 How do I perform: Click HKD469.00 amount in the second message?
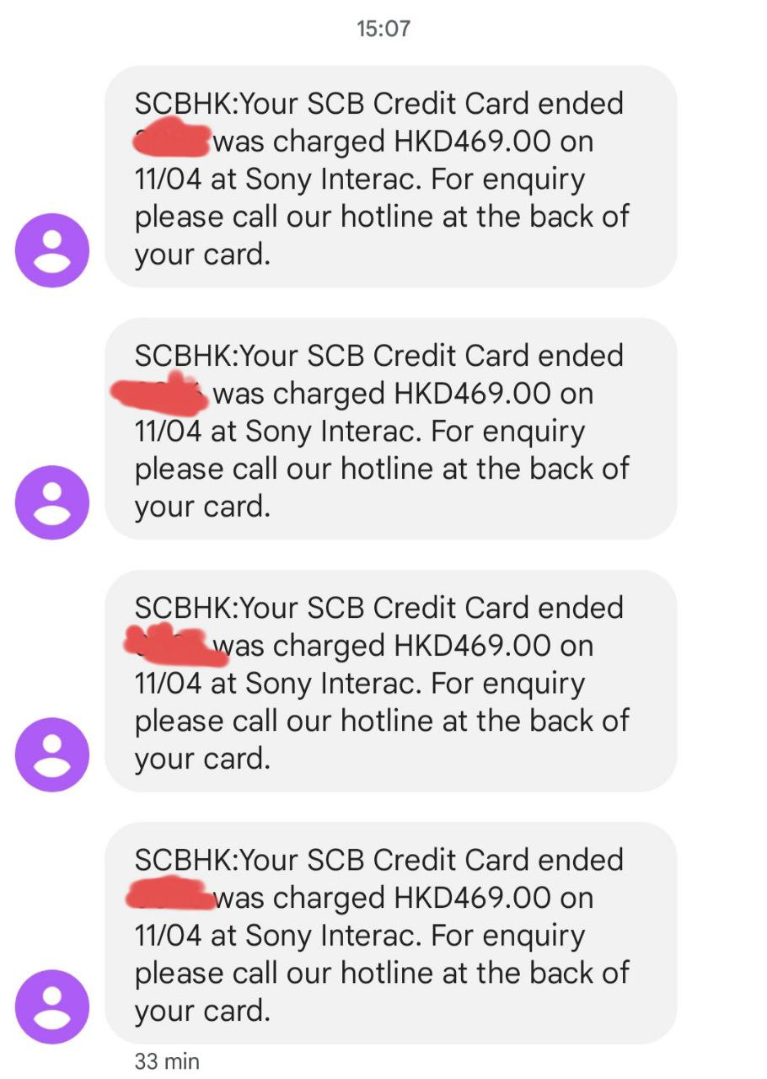point(473,394)
